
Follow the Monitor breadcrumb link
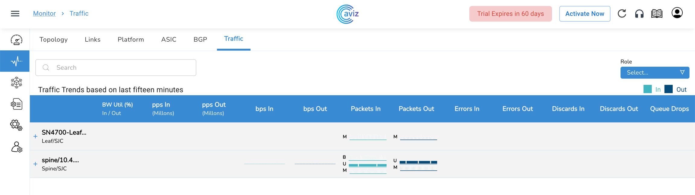pos(44,14)
